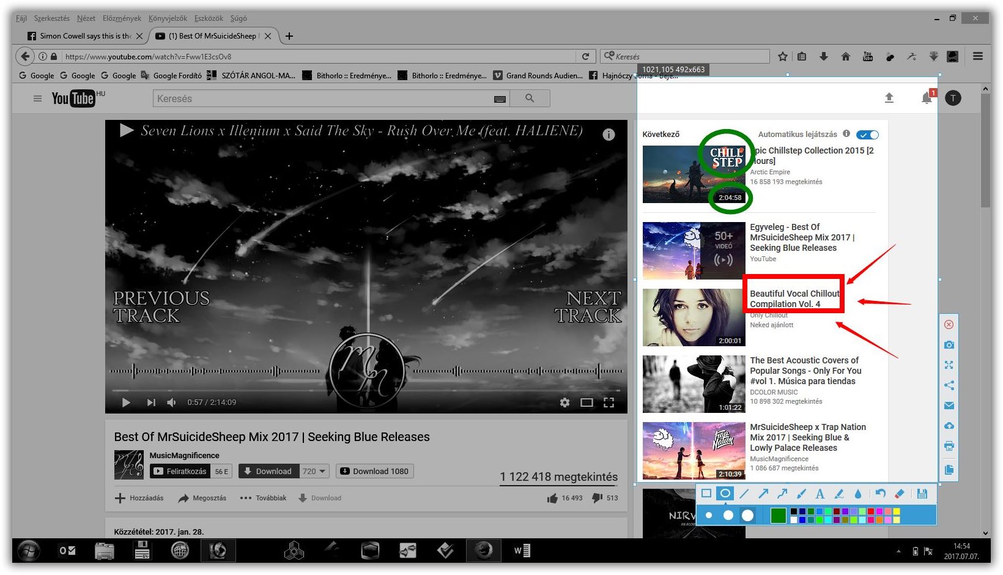Screen dimensions: 1003x575
Task: Upload capture with cloud icon
Action: (x=949, y=425)
